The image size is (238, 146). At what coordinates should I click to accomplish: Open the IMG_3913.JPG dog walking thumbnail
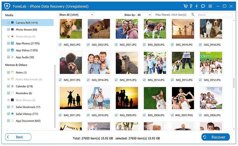tap(183, 63)
